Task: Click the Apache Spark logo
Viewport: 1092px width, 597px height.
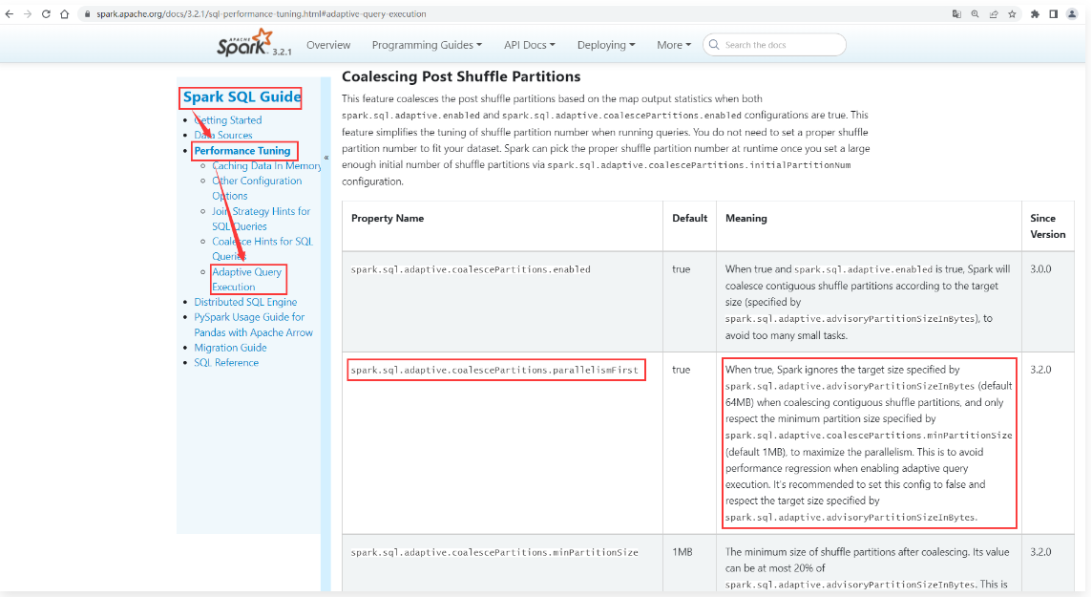Action: point(243,42)
